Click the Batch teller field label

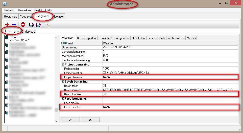click(71, 86)
